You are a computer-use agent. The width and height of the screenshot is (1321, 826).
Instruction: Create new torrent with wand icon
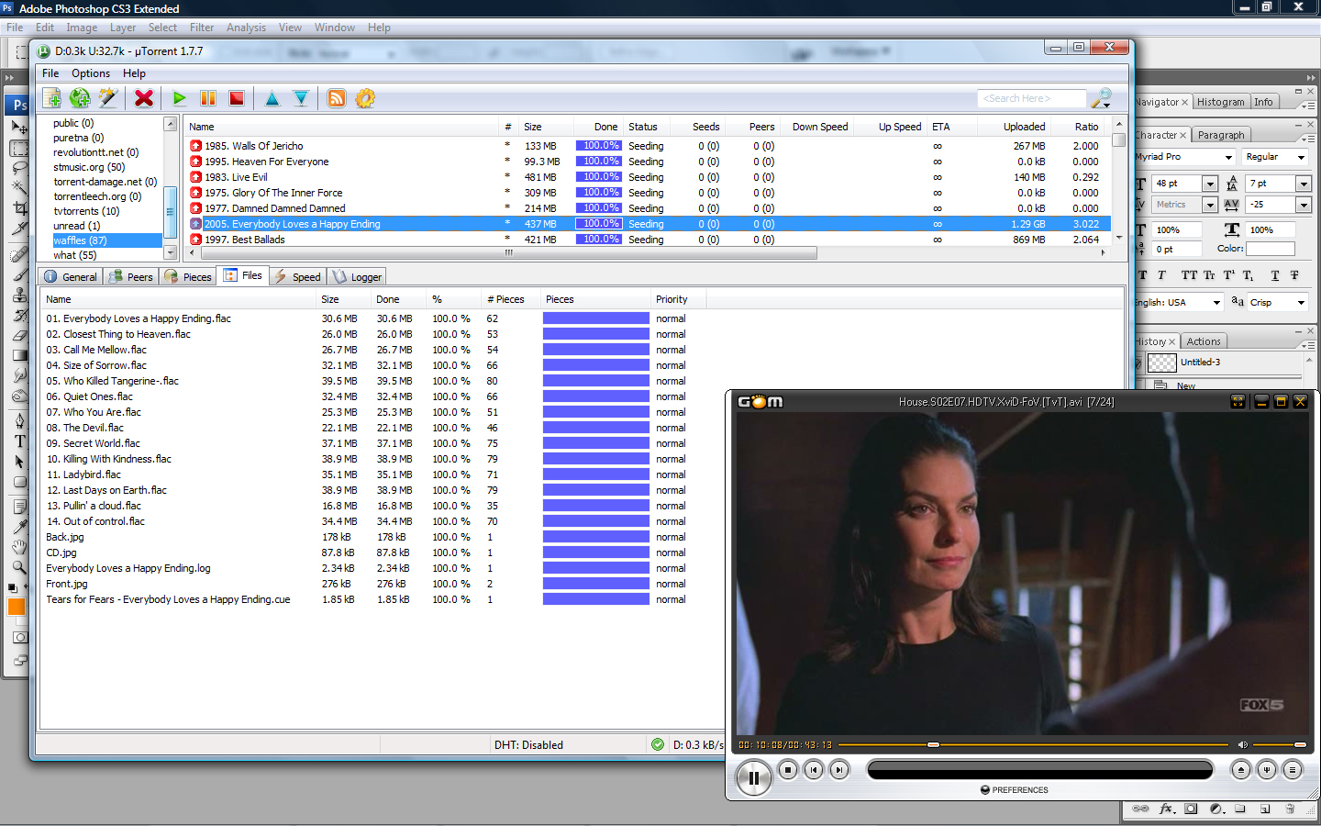tap(108, 98)
